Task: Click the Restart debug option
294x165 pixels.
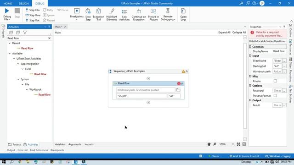Action: (x=49, y=20)
